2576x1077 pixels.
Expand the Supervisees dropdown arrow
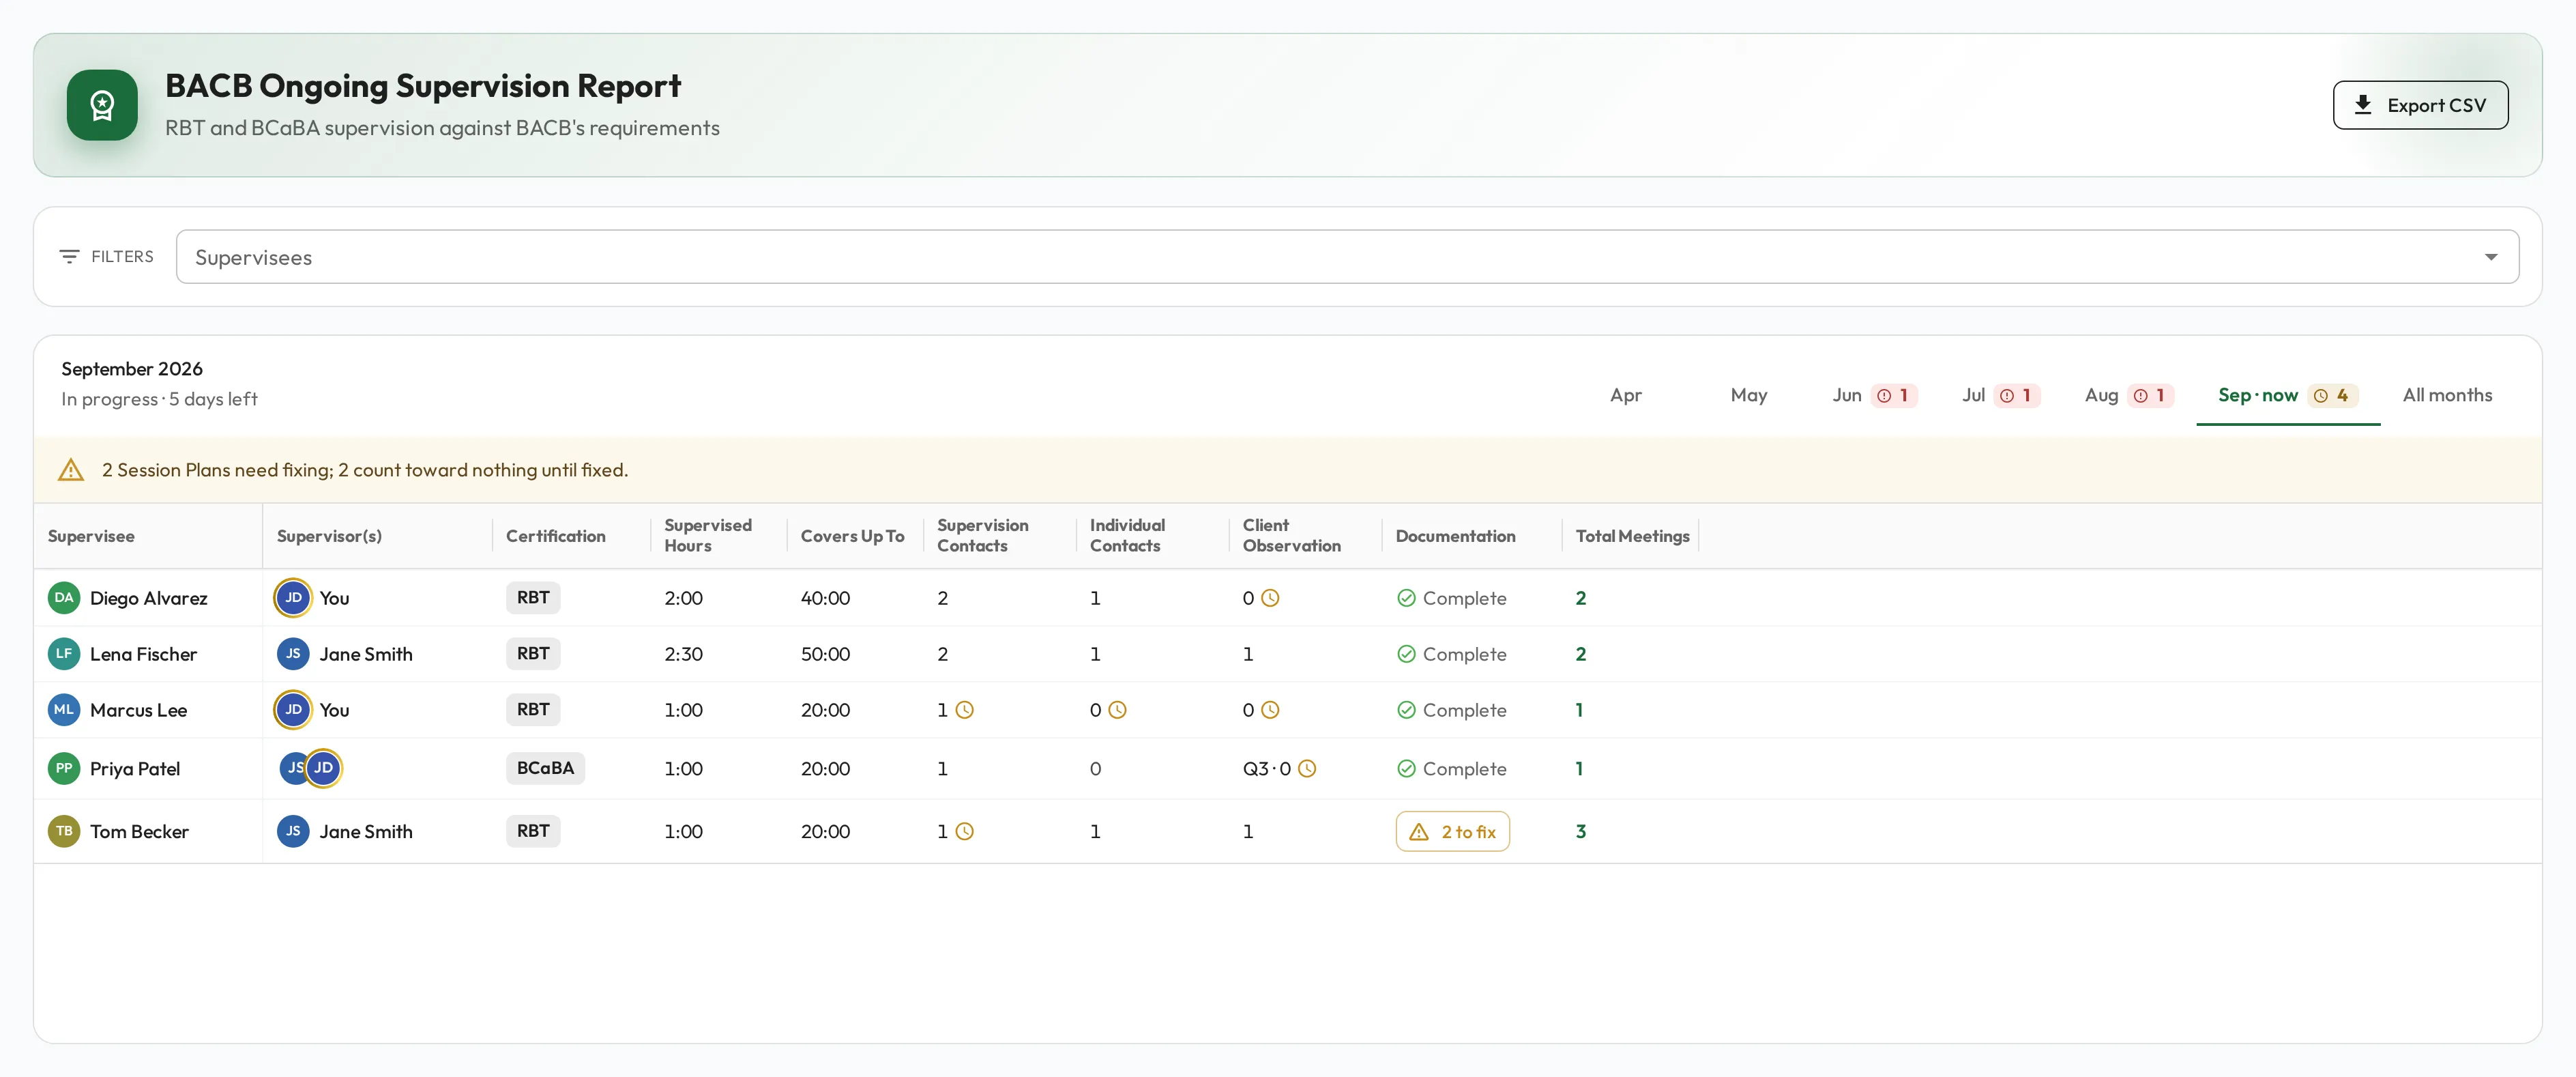point(2490,257)
